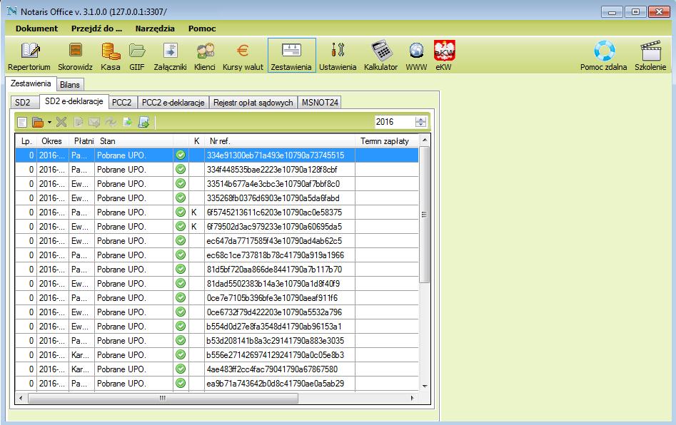Screen dimensions: 676x425
Task: Open the Repertorium module
Action: (x=29, y=56)
